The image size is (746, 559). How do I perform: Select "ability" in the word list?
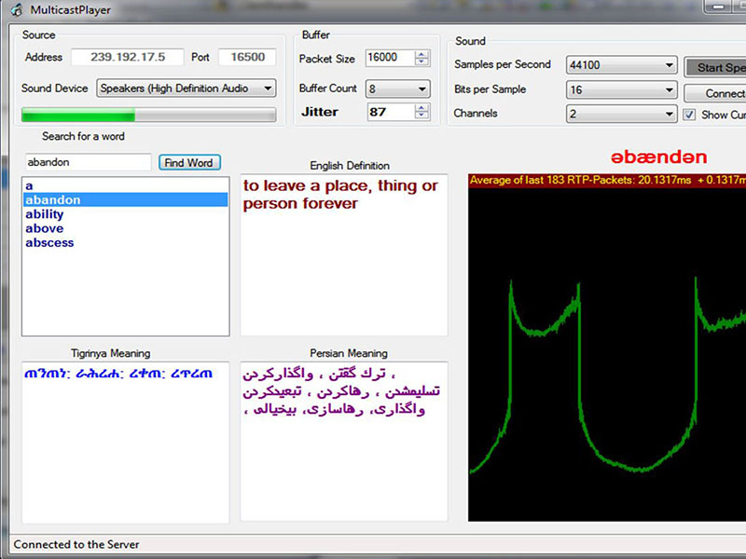tap(45, 214)
